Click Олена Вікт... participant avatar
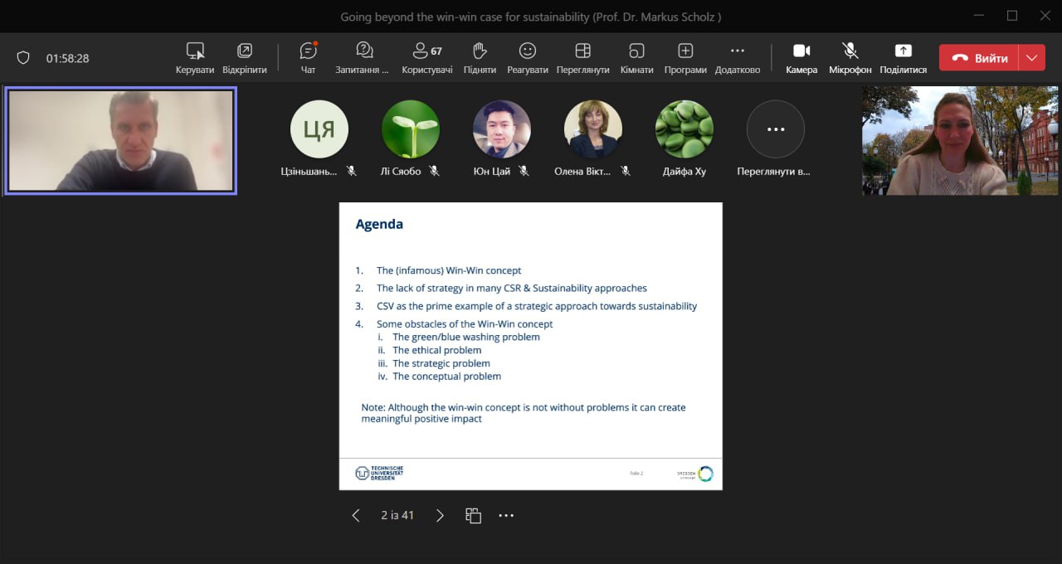 click(593, 129)
